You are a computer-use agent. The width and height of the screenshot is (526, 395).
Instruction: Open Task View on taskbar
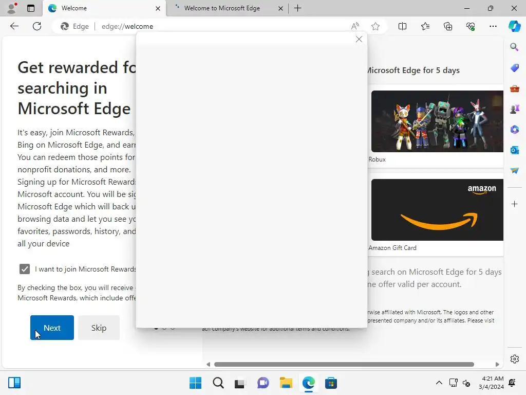click(x=240, y=383)
